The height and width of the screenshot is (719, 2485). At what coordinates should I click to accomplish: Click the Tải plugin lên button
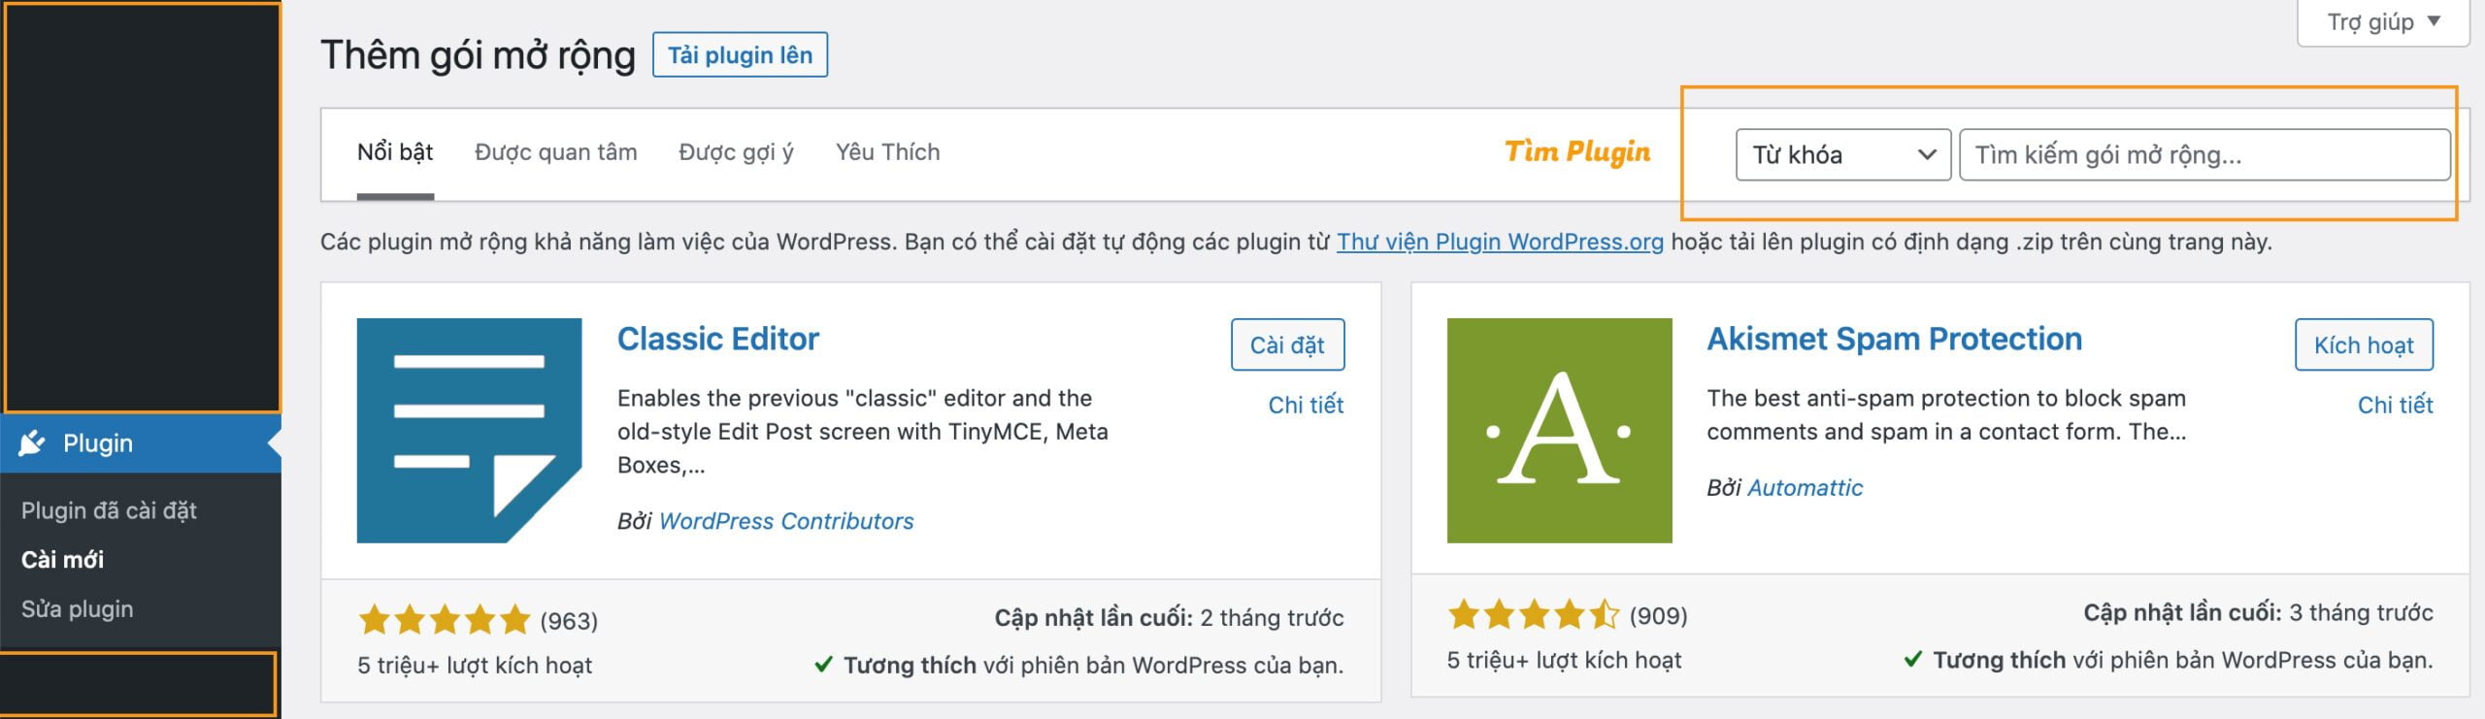740,55
